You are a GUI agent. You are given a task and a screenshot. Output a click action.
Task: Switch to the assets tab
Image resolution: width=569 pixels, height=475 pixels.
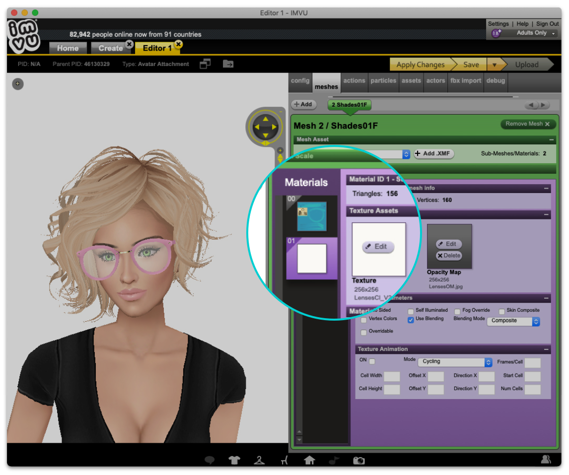411,80
